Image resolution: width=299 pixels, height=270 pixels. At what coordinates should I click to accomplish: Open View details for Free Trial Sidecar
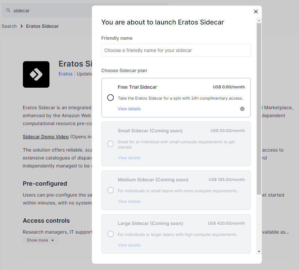pos(129,109)
